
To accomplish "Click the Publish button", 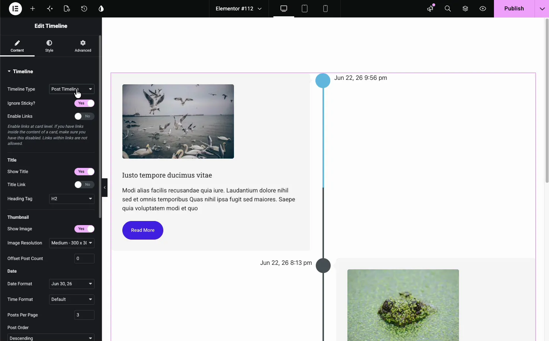I will coord(514,9).
